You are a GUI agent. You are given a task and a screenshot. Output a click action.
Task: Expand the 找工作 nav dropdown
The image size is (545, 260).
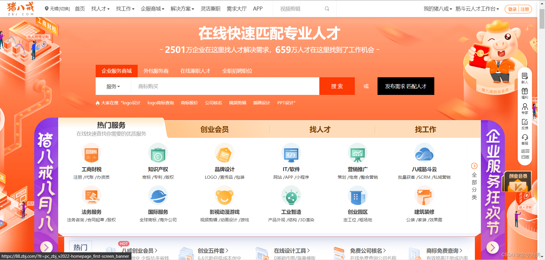tap(125, 9)
